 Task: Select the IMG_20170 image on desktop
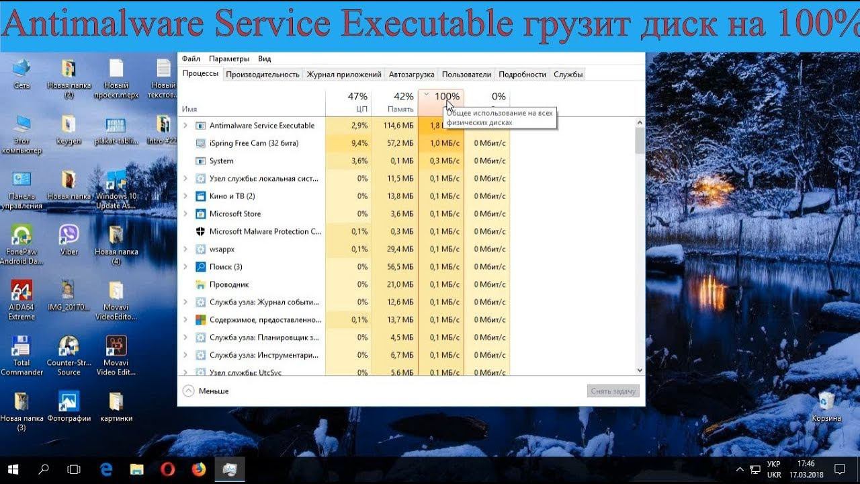pos(69,295)
